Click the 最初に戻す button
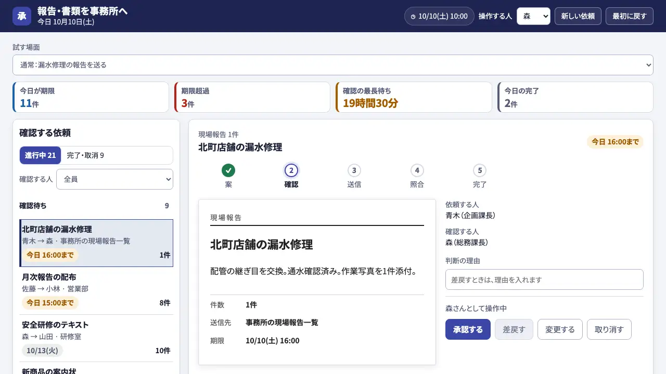 630,16
